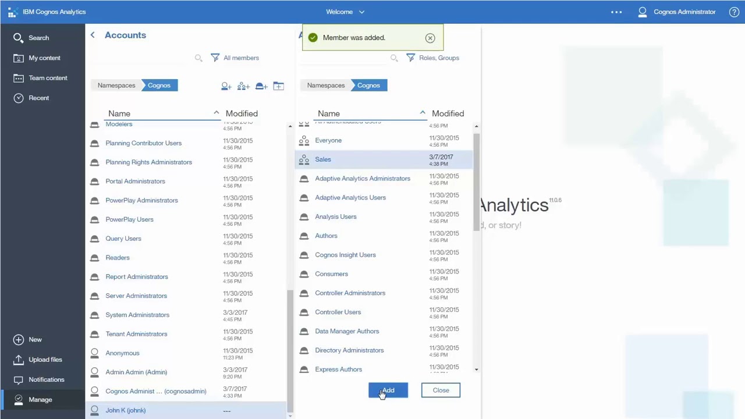Open the Roles, Groups filter
This screenshot has height=419, width=745.
(432, 58)
